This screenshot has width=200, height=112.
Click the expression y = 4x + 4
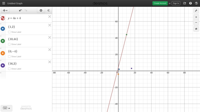[14, 18]
